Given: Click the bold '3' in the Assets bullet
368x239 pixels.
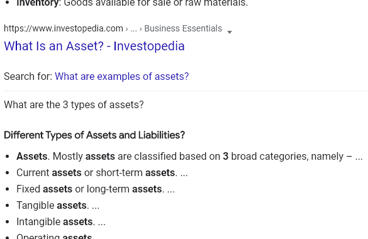Looking at the screenshot, I should click(226, 156).
